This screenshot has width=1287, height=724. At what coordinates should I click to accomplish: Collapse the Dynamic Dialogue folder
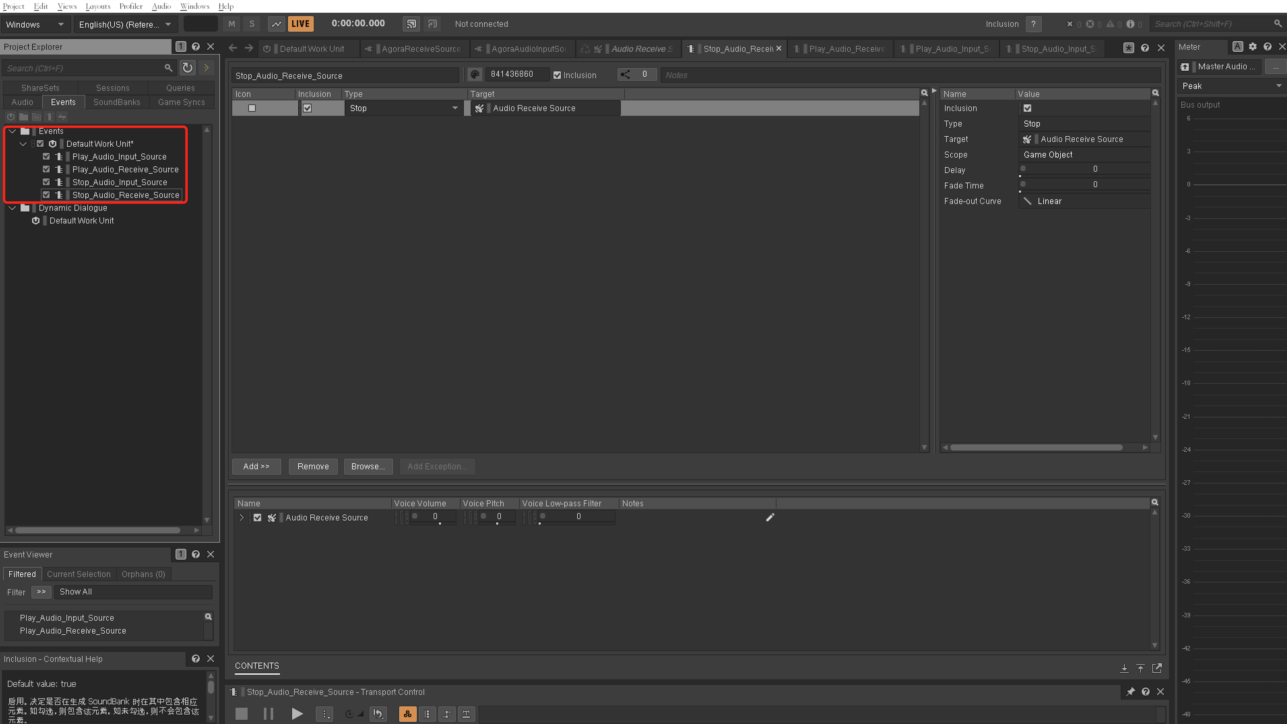pos(13,208)
